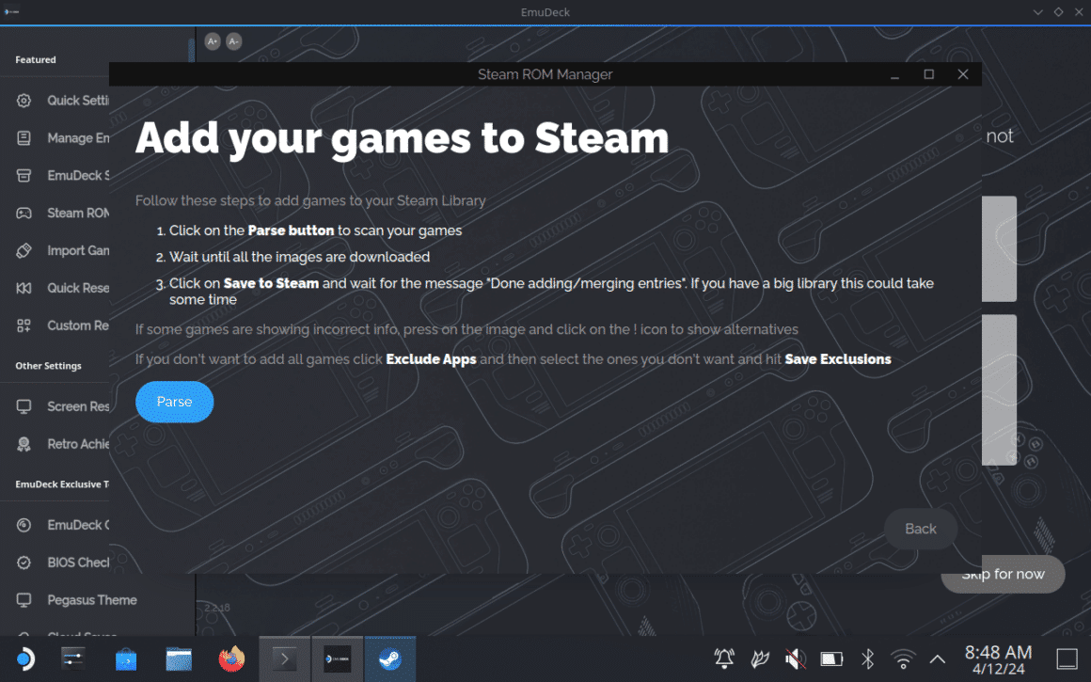Open Manage Emulators icon in sidebar
Screen dimensions: 1091x682
tap(24, 137)
